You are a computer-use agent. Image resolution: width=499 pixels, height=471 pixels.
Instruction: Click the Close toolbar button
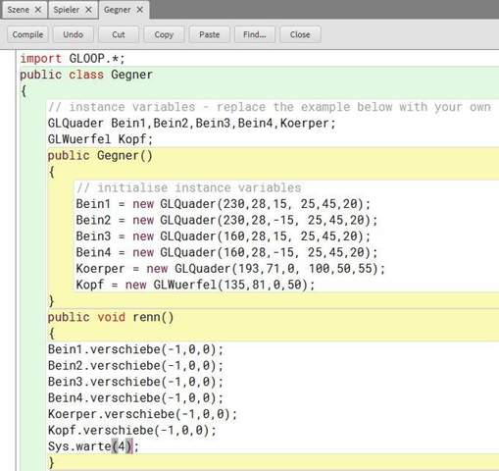tap(300, 34)
